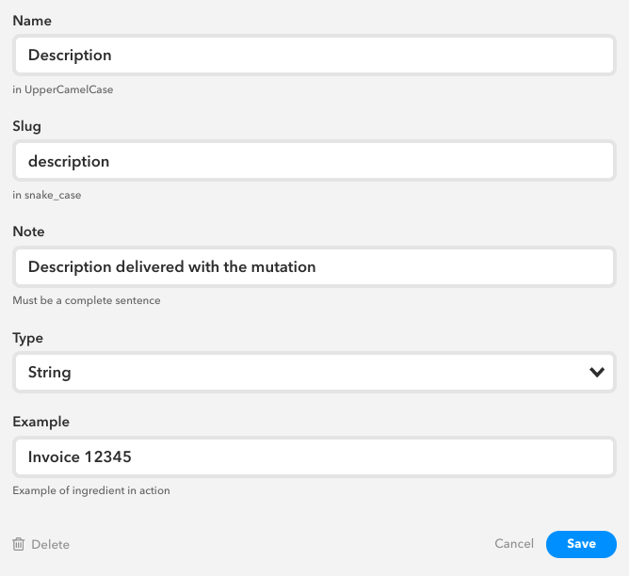Place cursor on the word 'mutation' in Note
The height and width of the screenshot is (576, 629).
tap(283, 266)
